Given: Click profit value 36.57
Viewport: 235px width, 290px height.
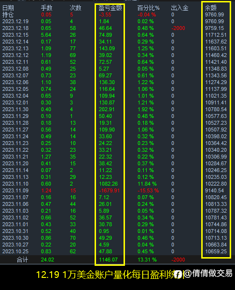Looking at the screenshot, I should click(x=105, y=217).
